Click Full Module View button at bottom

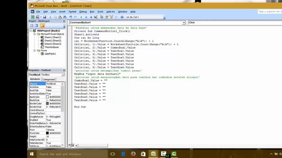73,145
